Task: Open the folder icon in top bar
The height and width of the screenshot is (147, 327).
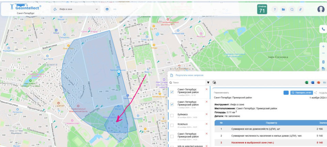Action: (283, 10)
